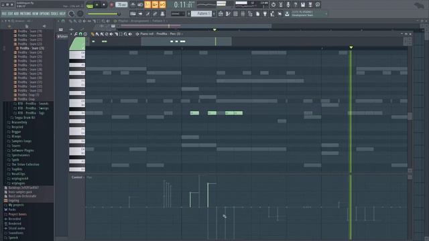The image size is (429, 241).
Task: Open the playlist view icon
Action: (221, 13)
